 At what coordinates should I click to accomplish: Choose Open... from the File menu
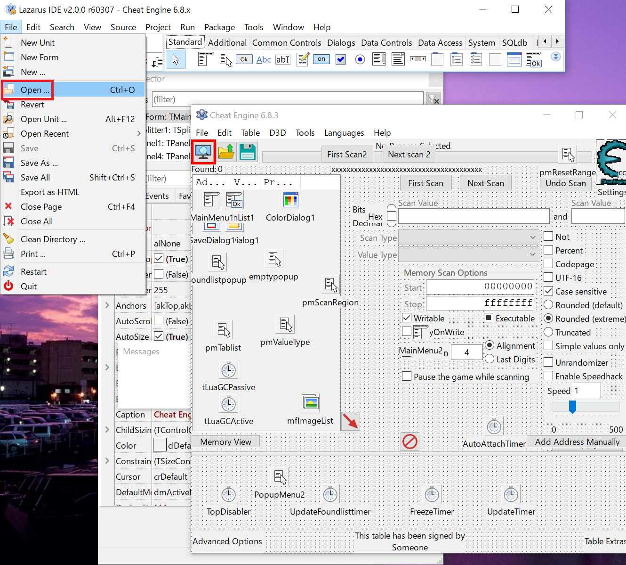[74, 90]
